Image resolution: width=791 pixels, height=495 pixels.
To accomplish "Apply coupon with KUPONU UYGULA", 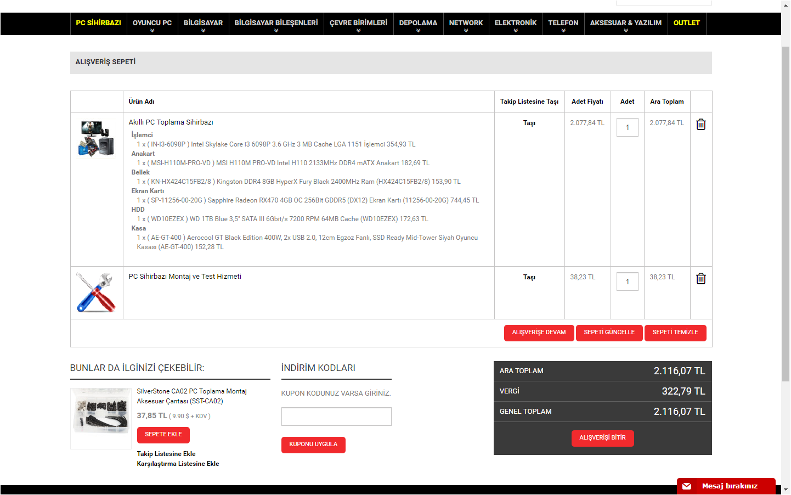I will coord(313,445).
